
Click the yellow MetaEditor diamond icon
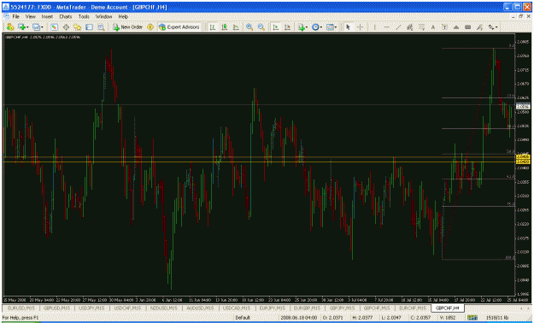coord(150,27)
